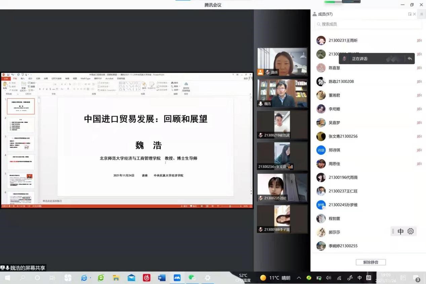Open weather widget showing 11°C 晴朗

[x=275, y=278]
